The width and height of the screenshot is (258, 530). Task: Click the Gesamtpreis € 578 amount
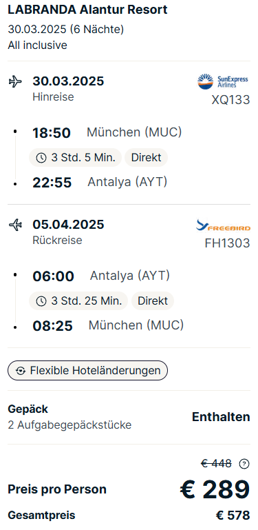coord(233,516)
